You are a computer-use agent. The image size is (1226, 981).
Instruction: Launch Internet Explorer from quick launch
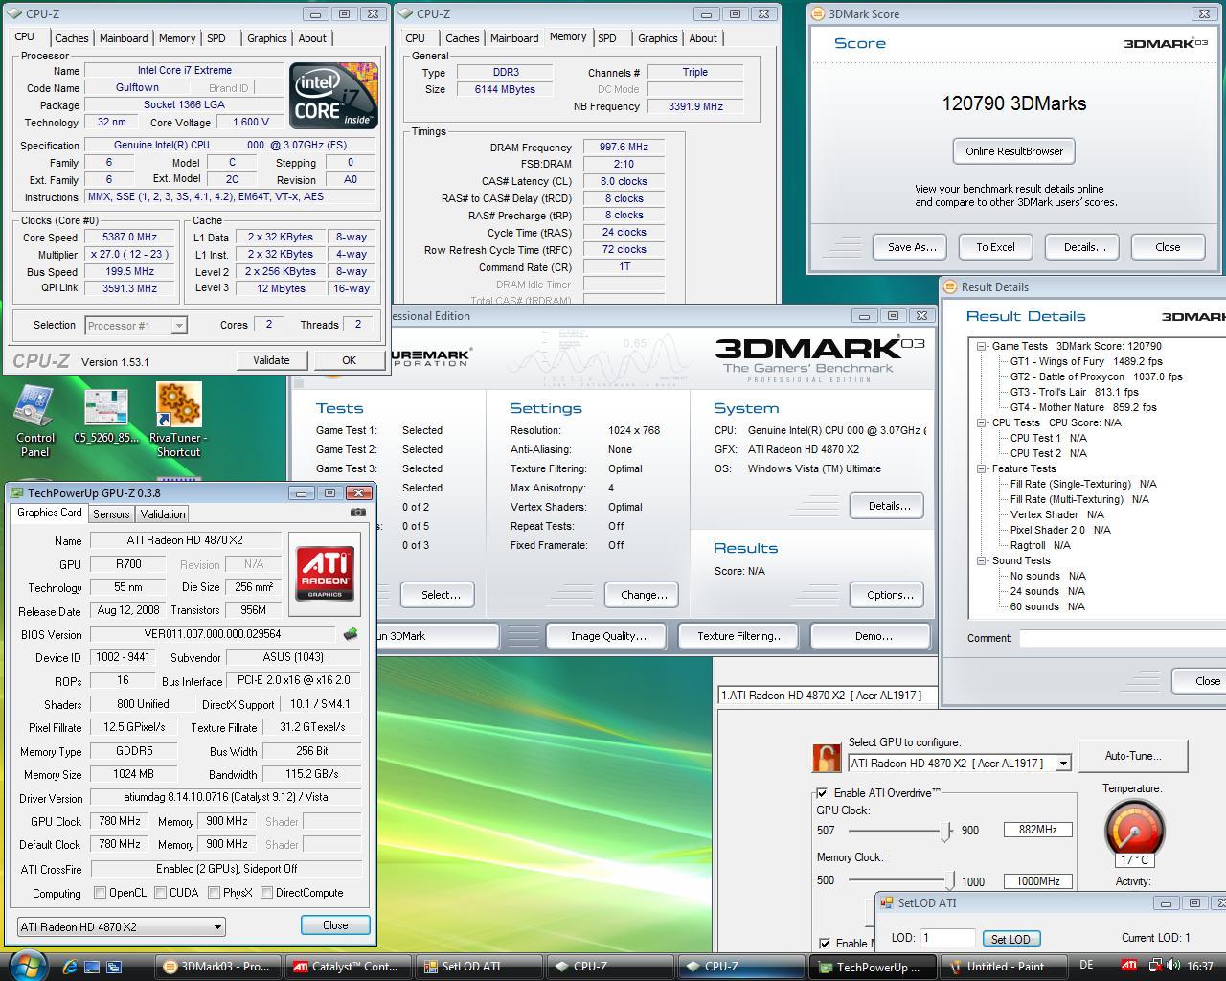pos(71,967)
